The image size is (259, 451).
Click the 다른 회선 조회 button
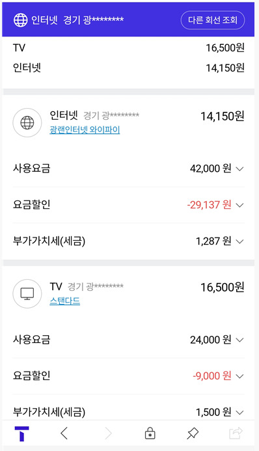pyautogui.click(x=213, y=20)
